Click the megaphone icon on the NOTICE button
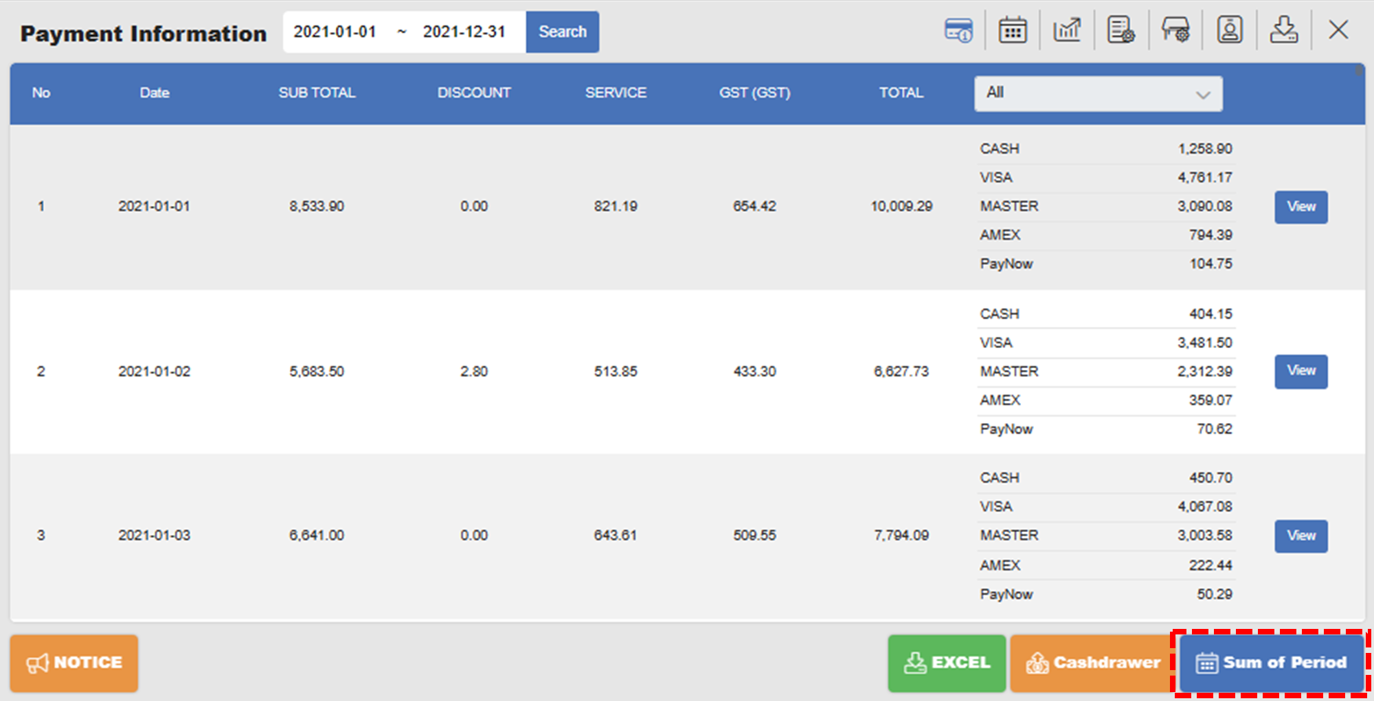Image resolution: width=1374 pixels, height=701 pixels. [39, 662]
